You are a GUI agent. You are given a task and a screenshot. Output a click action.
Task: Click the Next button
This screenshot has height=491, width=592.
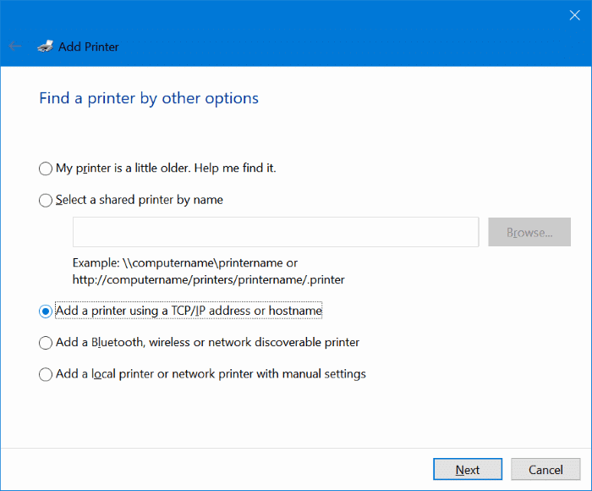click(468, 469)
